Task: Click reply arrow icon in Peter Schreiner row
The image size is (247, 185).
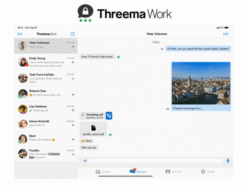Action: pyautogui.click(x=73, y=47)
